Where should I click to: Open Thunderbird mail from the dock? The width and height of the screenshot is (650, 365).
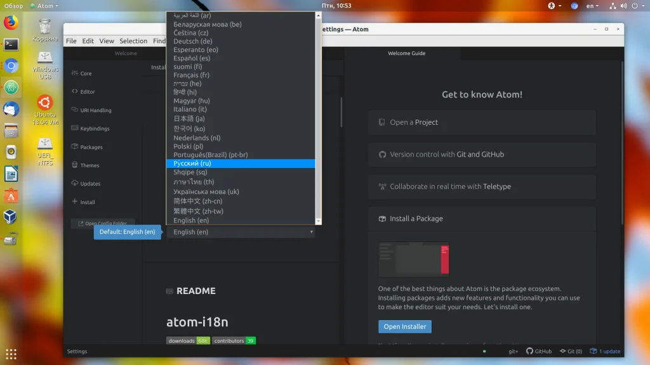11,109
